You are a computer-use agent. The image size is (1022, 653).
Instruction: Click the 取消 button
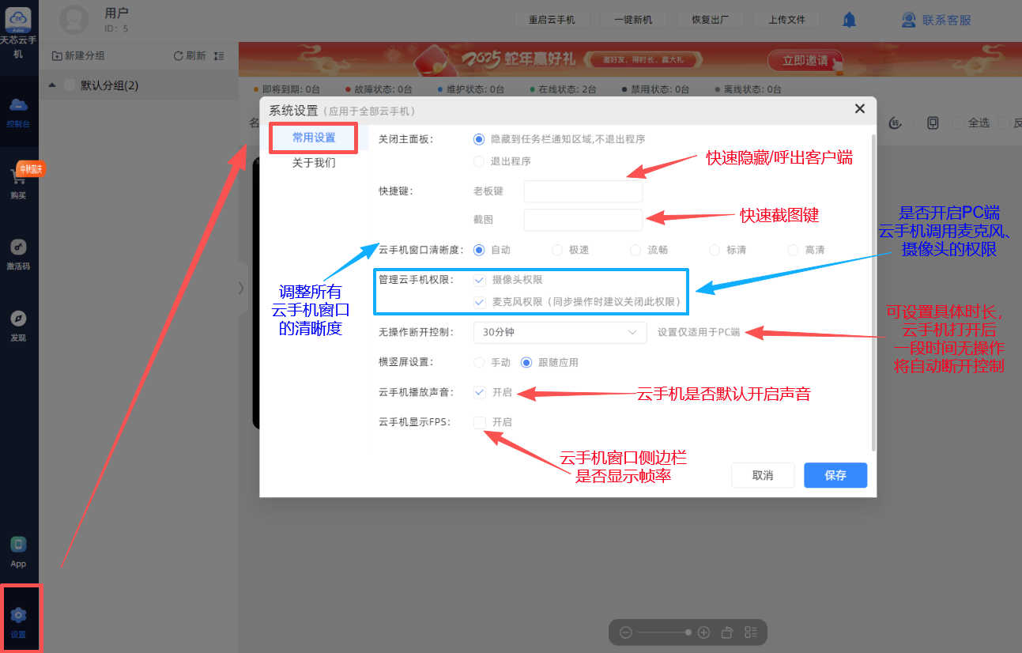762,475
